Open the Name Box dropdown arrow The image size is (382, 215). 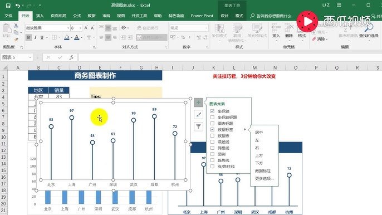click(30, 57)
